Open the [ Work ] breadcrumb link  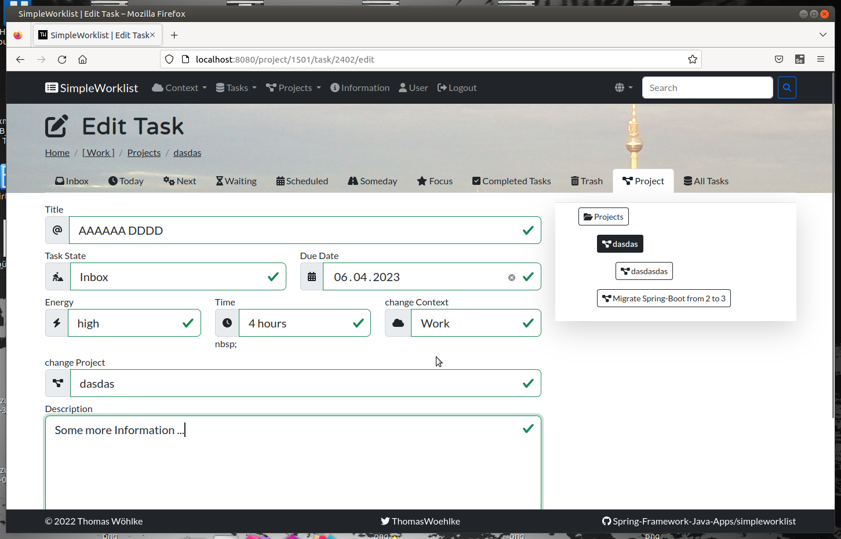(x=99, y=153)
